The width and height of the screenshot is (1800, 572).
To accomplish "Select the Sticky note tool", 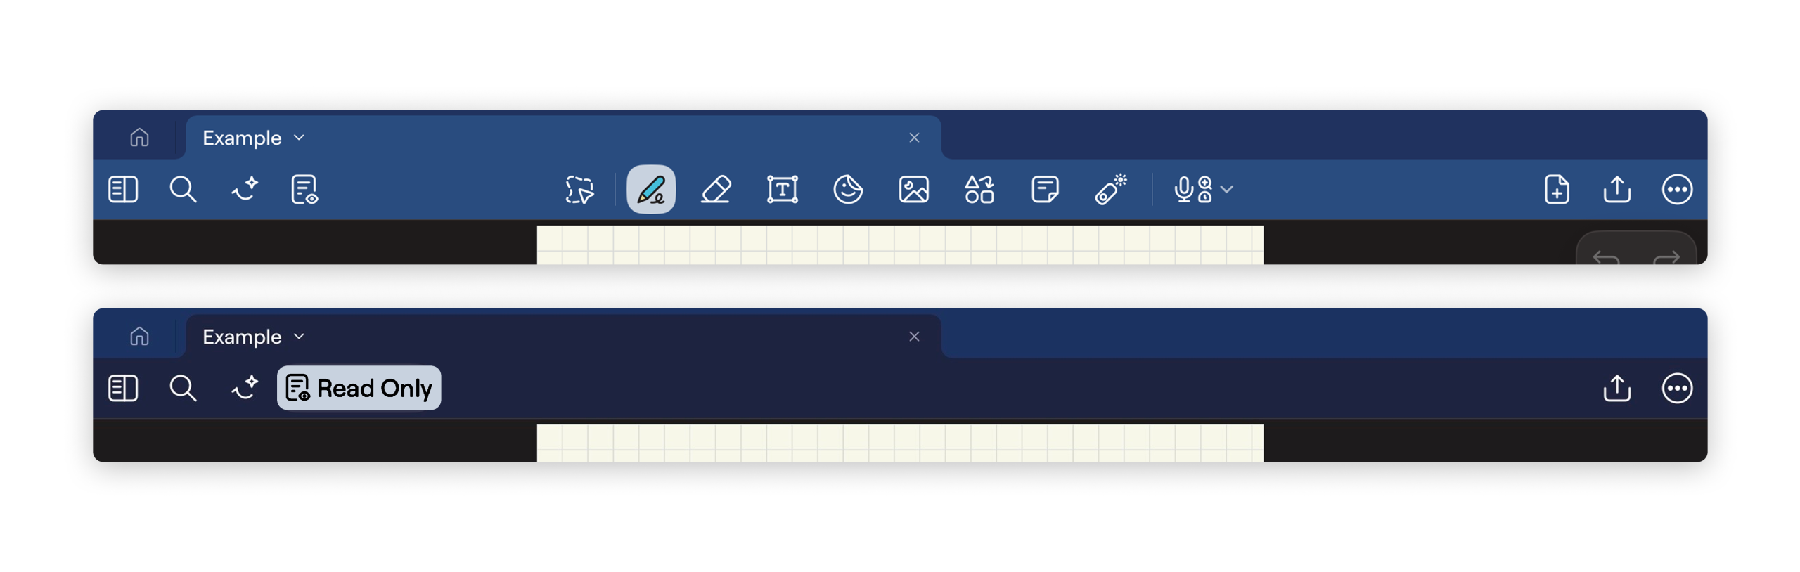I will pos(1045,189).
